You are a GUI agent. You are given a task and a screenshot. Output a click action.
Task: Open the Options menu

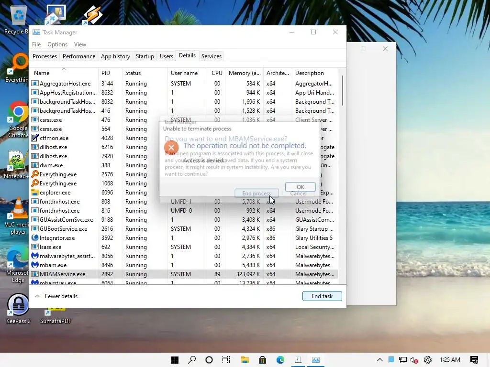tap(57, 44)
